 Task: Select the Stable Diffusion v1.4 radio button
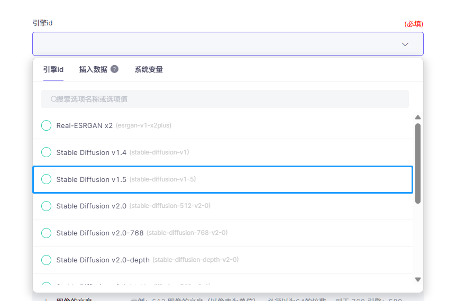point(46,152)
